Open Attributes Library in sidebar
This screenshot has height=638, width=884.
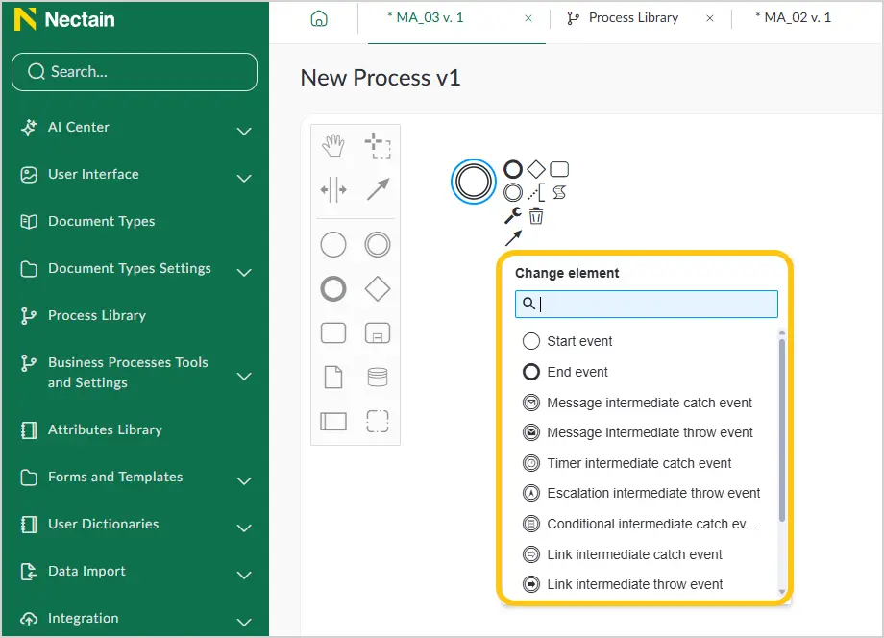(105, 430)
